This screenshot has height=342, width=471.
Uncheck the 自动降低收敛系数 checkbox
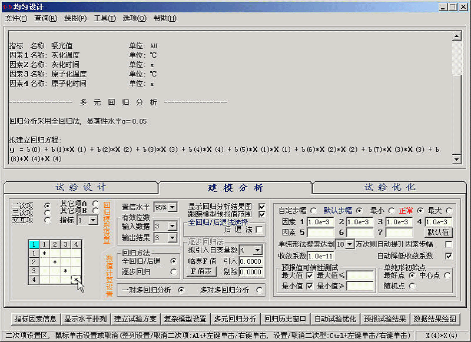[x=449, y=256]
